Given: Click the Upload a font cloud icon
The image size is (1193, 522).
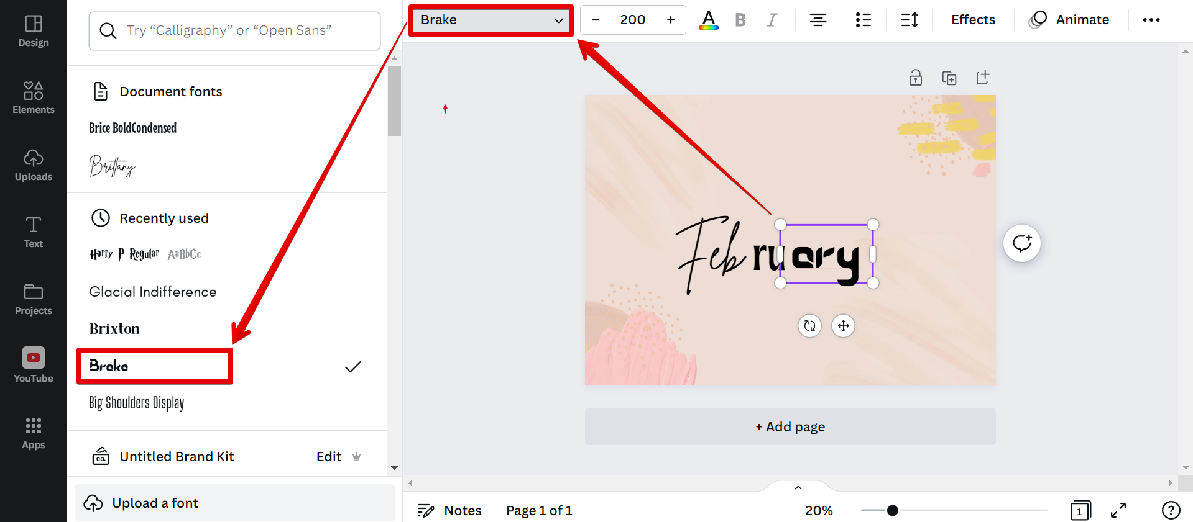Looking at the screenshot, I should (x=93, y=503).
